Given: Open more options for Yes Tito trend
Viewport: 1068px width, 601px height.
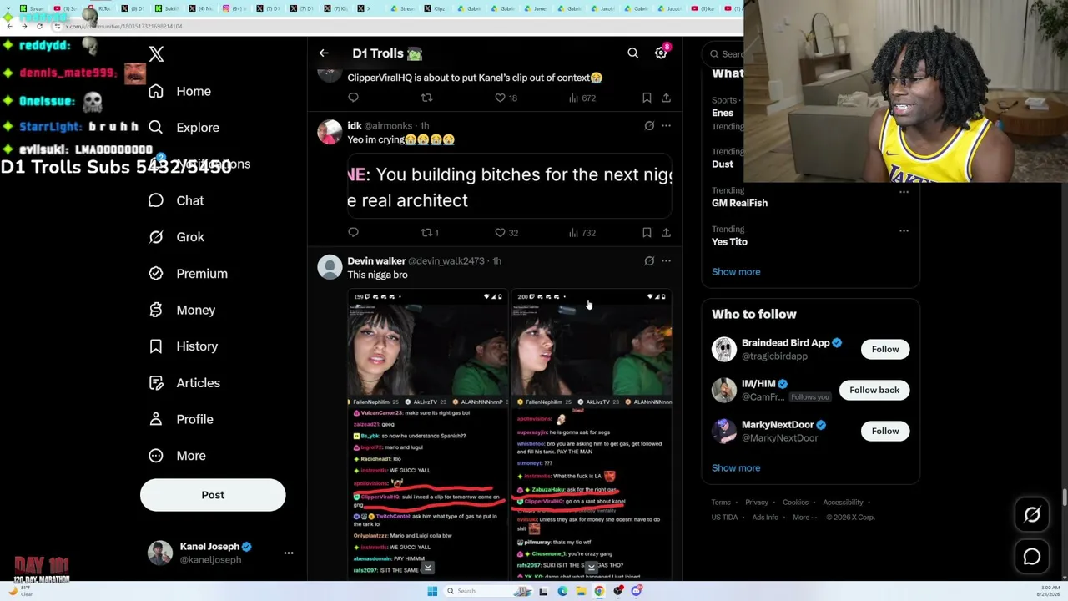Looking at the screenshot, I should click(904, 230).
